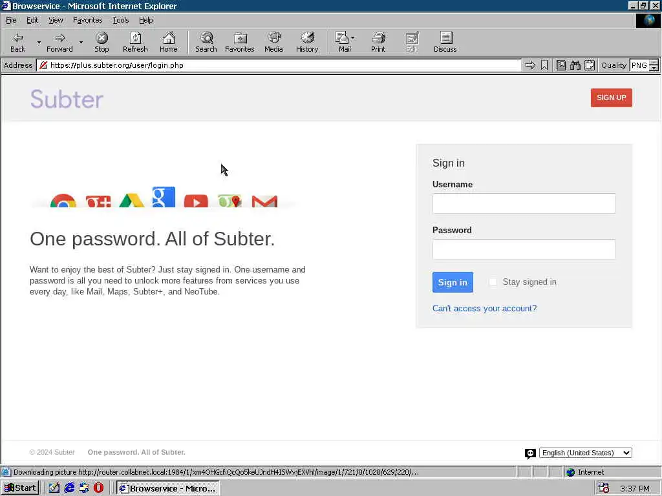Image resolution: width=662 pixels, height=496 pixels.
Task: Click the IE globe throbber logo
Action: 648,20
